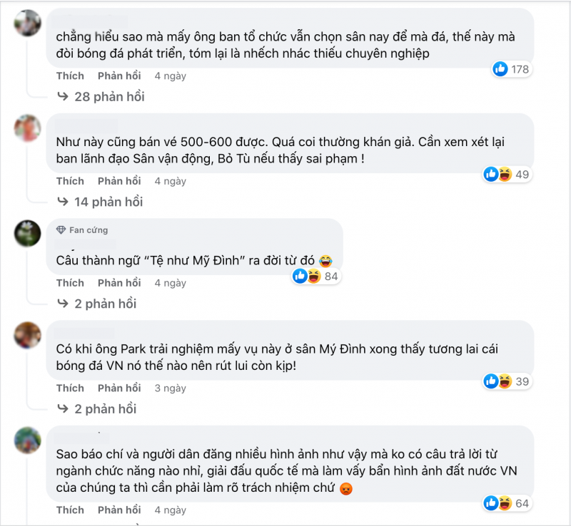Open first commenter's profile avatar
The height and width of the screenshot is (526, 571).
click(27, 24)
